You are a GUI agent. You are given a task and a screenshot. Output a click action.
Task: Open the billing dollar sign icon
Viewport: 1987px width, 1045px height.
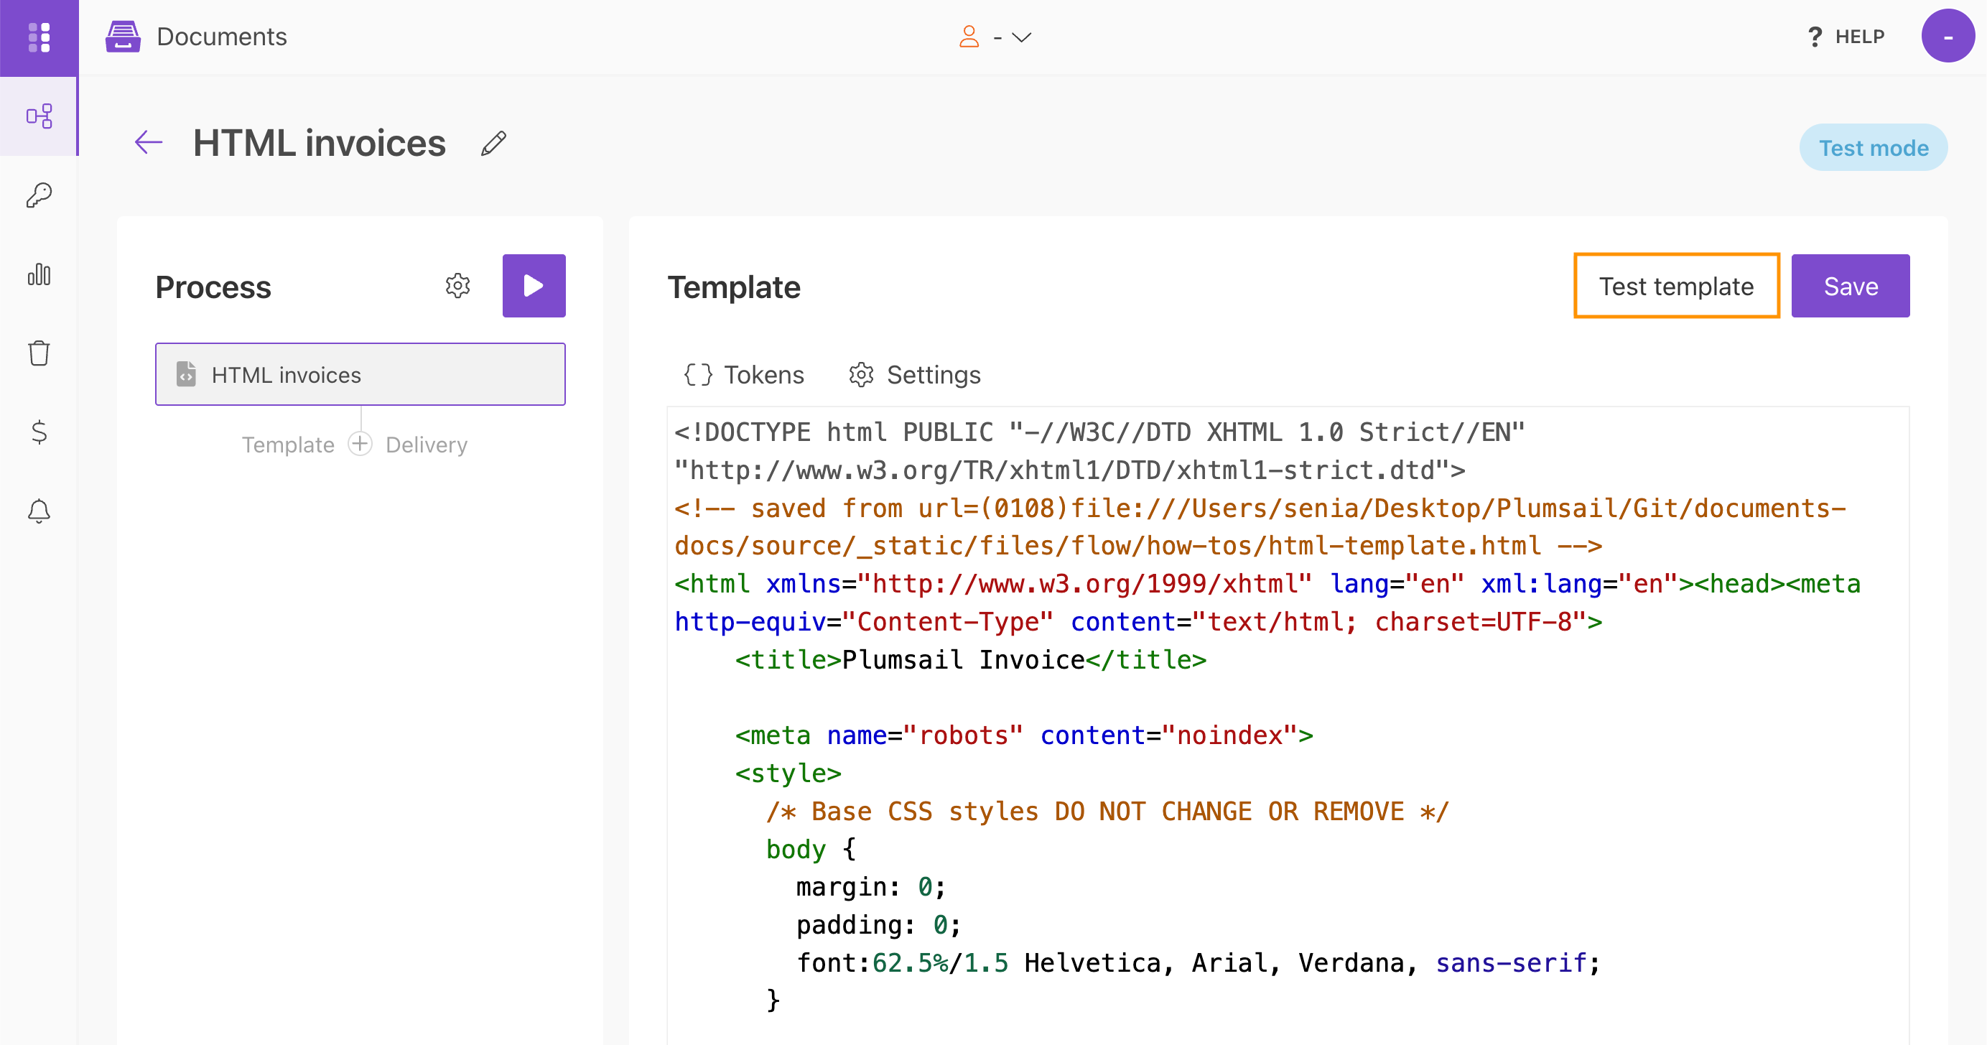pos(39,432)
